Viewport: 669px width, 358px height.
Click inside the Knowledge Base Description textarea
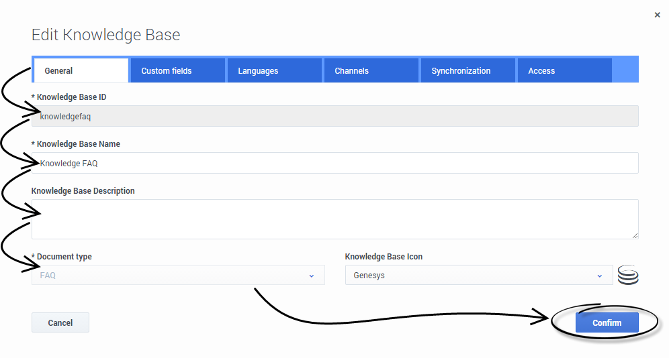point(334,219)
